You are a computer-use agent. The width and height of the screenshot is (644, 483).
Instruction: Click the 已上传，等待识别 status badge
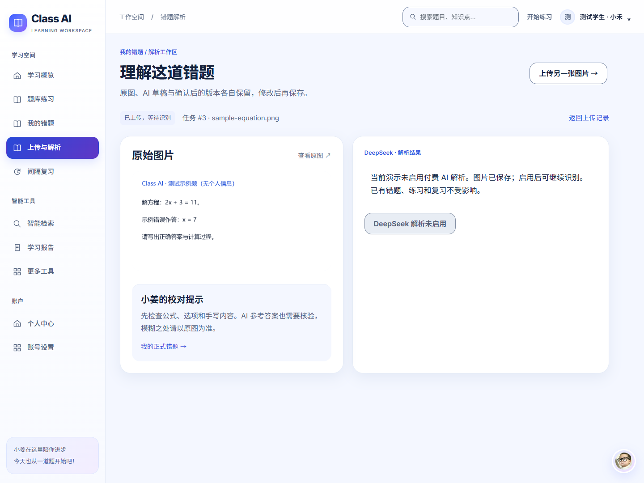pyautogui.click(x=148, y=118)
